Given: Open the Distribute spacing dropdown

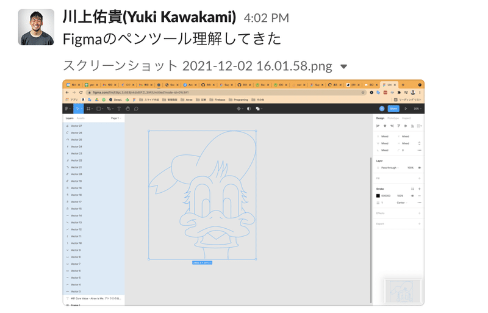Looking at the screenshot, I should (x=420, y=126).
